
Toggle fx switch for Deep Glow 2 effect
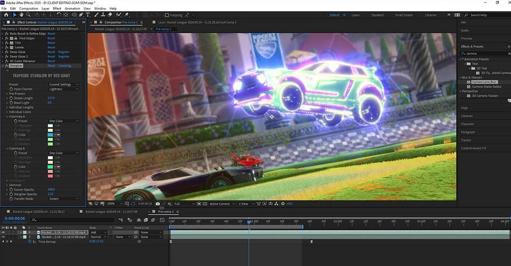pos(7,56)
